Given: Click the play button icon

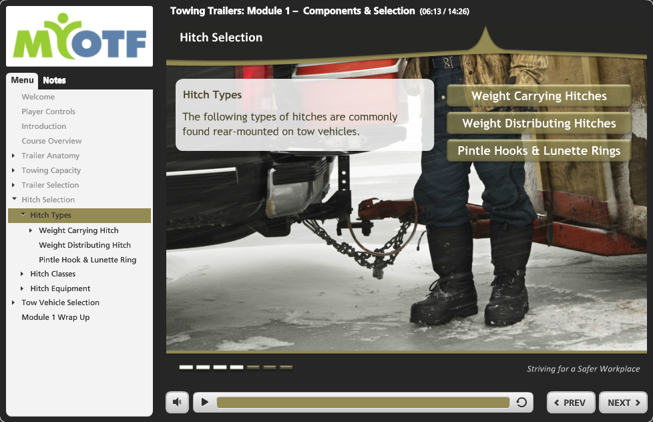Looking at the screenshot, I should [204, 402].
